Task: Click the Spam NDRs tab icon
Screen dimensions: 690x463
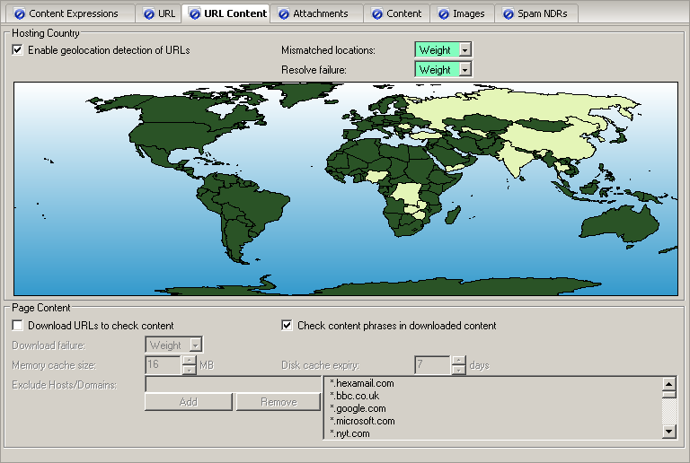Action: (509, 13)
